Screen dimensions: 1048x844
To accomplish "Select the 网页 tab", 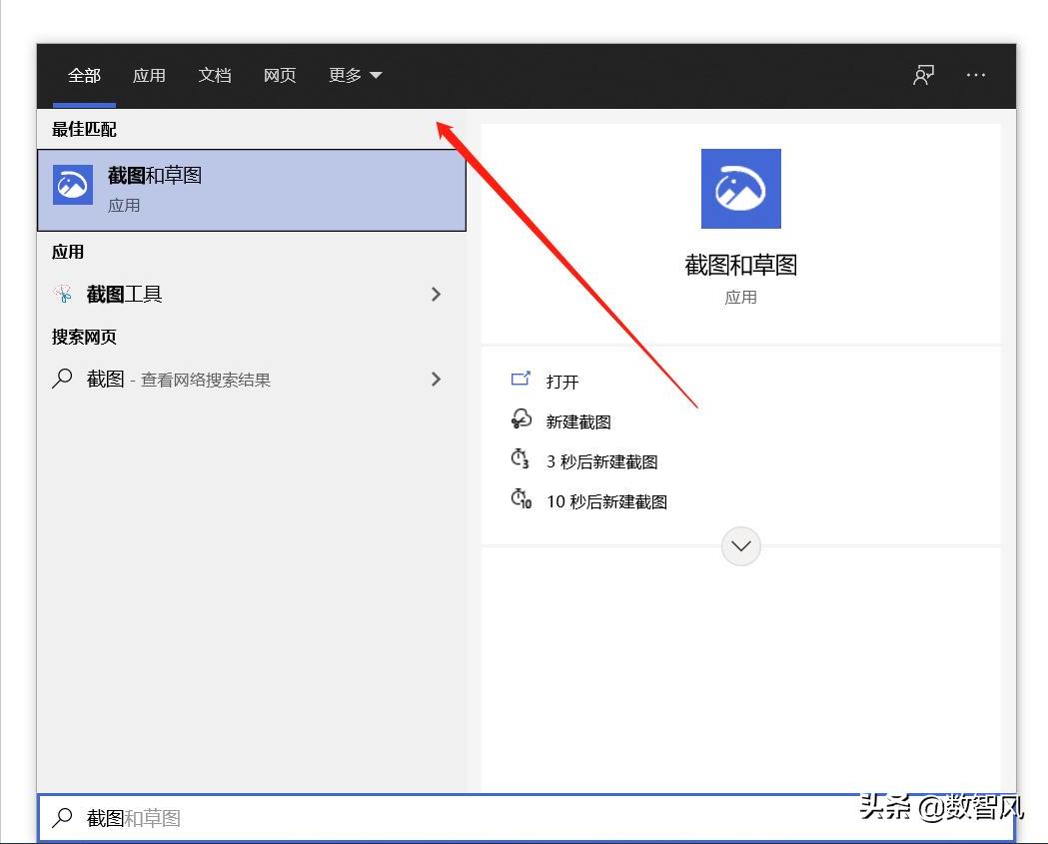I will tap(280, 75).
